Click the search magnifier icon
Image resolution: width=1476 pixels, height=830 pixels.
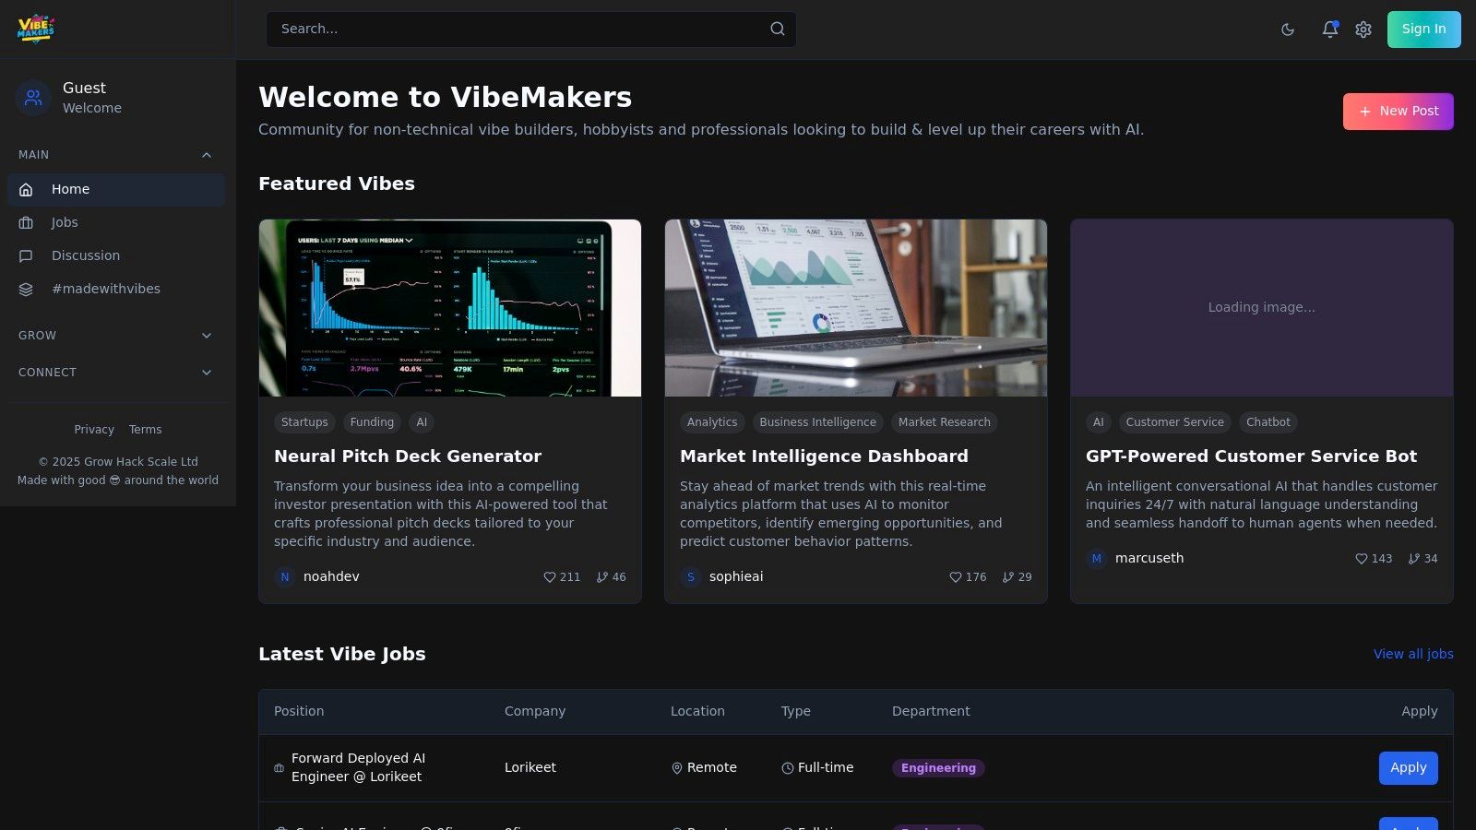[x=778, y=29]
